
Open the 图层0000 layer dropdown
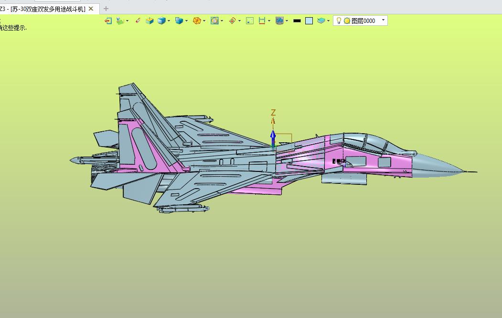pyautogui.click(x=383, y=20)
